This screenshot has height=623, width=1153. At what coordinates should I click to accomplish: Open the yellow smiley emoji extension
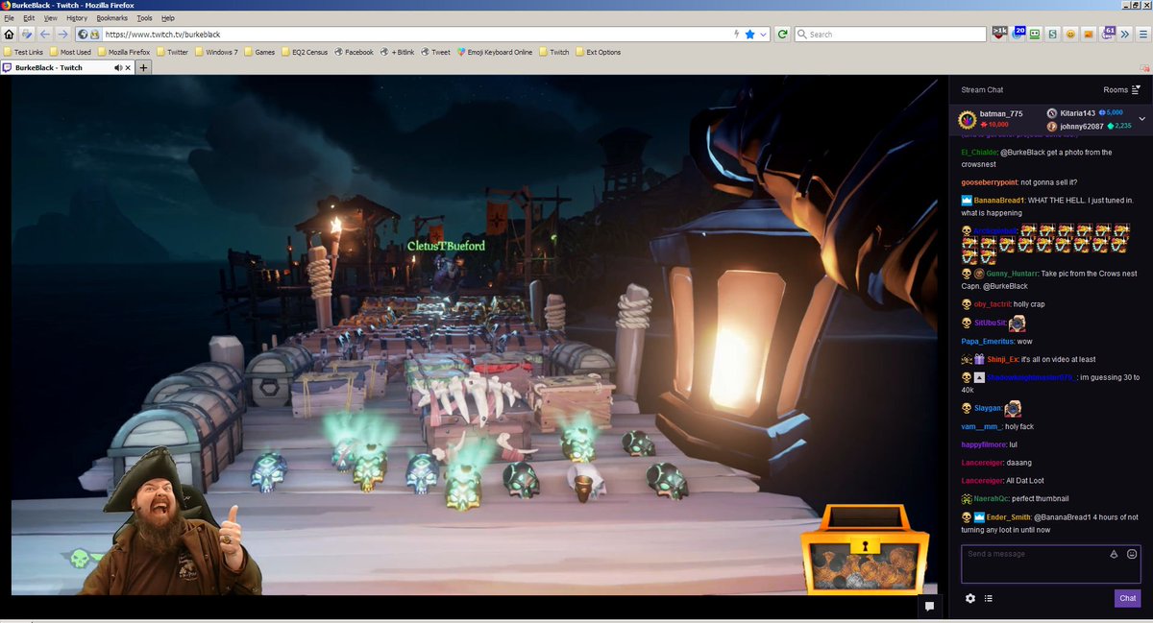pos(1070,35)
